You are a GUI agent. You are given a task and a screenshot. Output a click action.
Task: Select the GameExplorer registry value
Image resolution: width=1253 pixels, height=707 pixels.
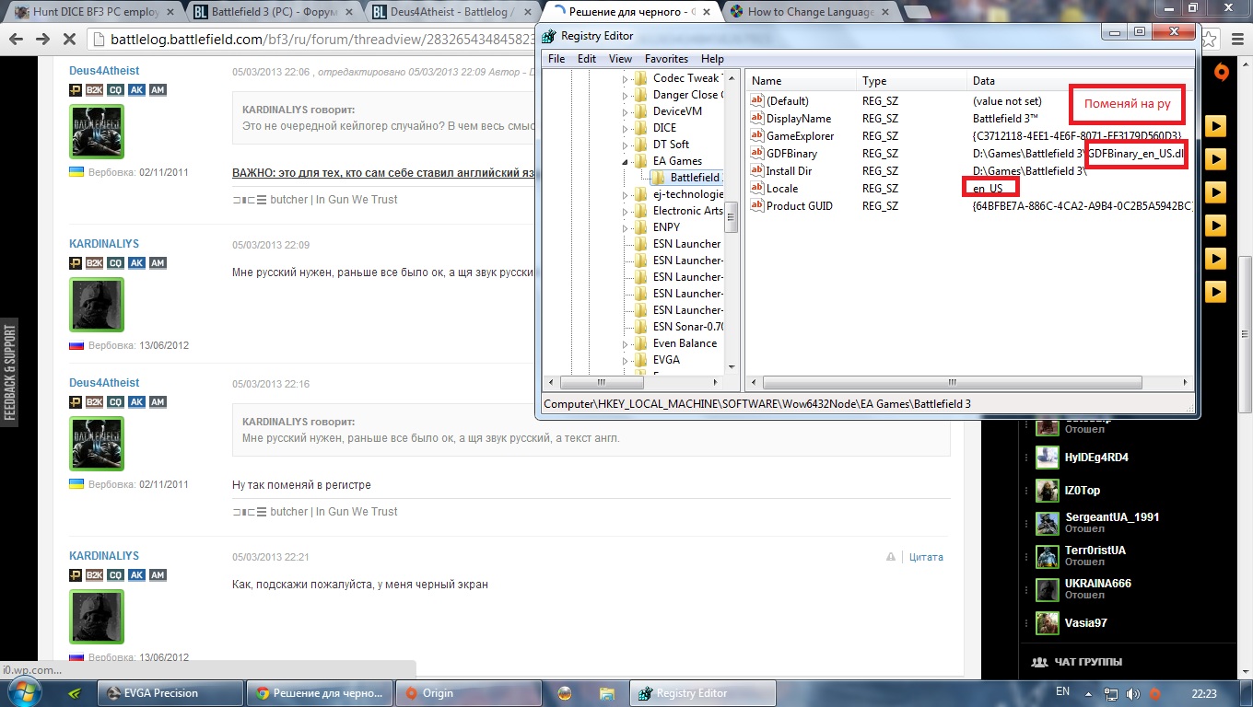[x=800, y=135]
